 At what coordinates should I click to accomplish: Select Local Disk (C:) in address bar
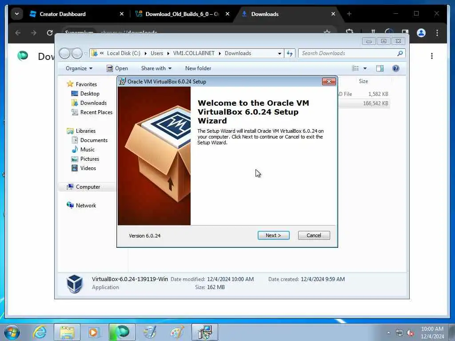[124, 53]
